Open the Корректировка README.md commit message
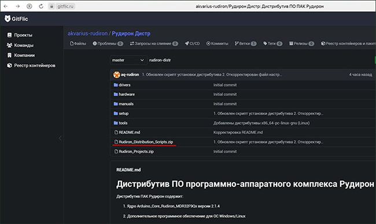The image size is (376, 224). pyautogui.click(x=238, y=132)
